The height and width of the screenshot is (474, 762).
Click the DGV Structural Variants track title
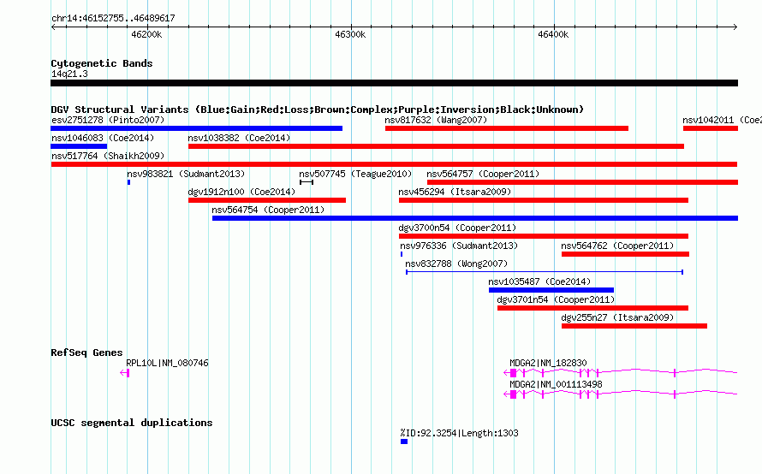(x=317, y=110)
